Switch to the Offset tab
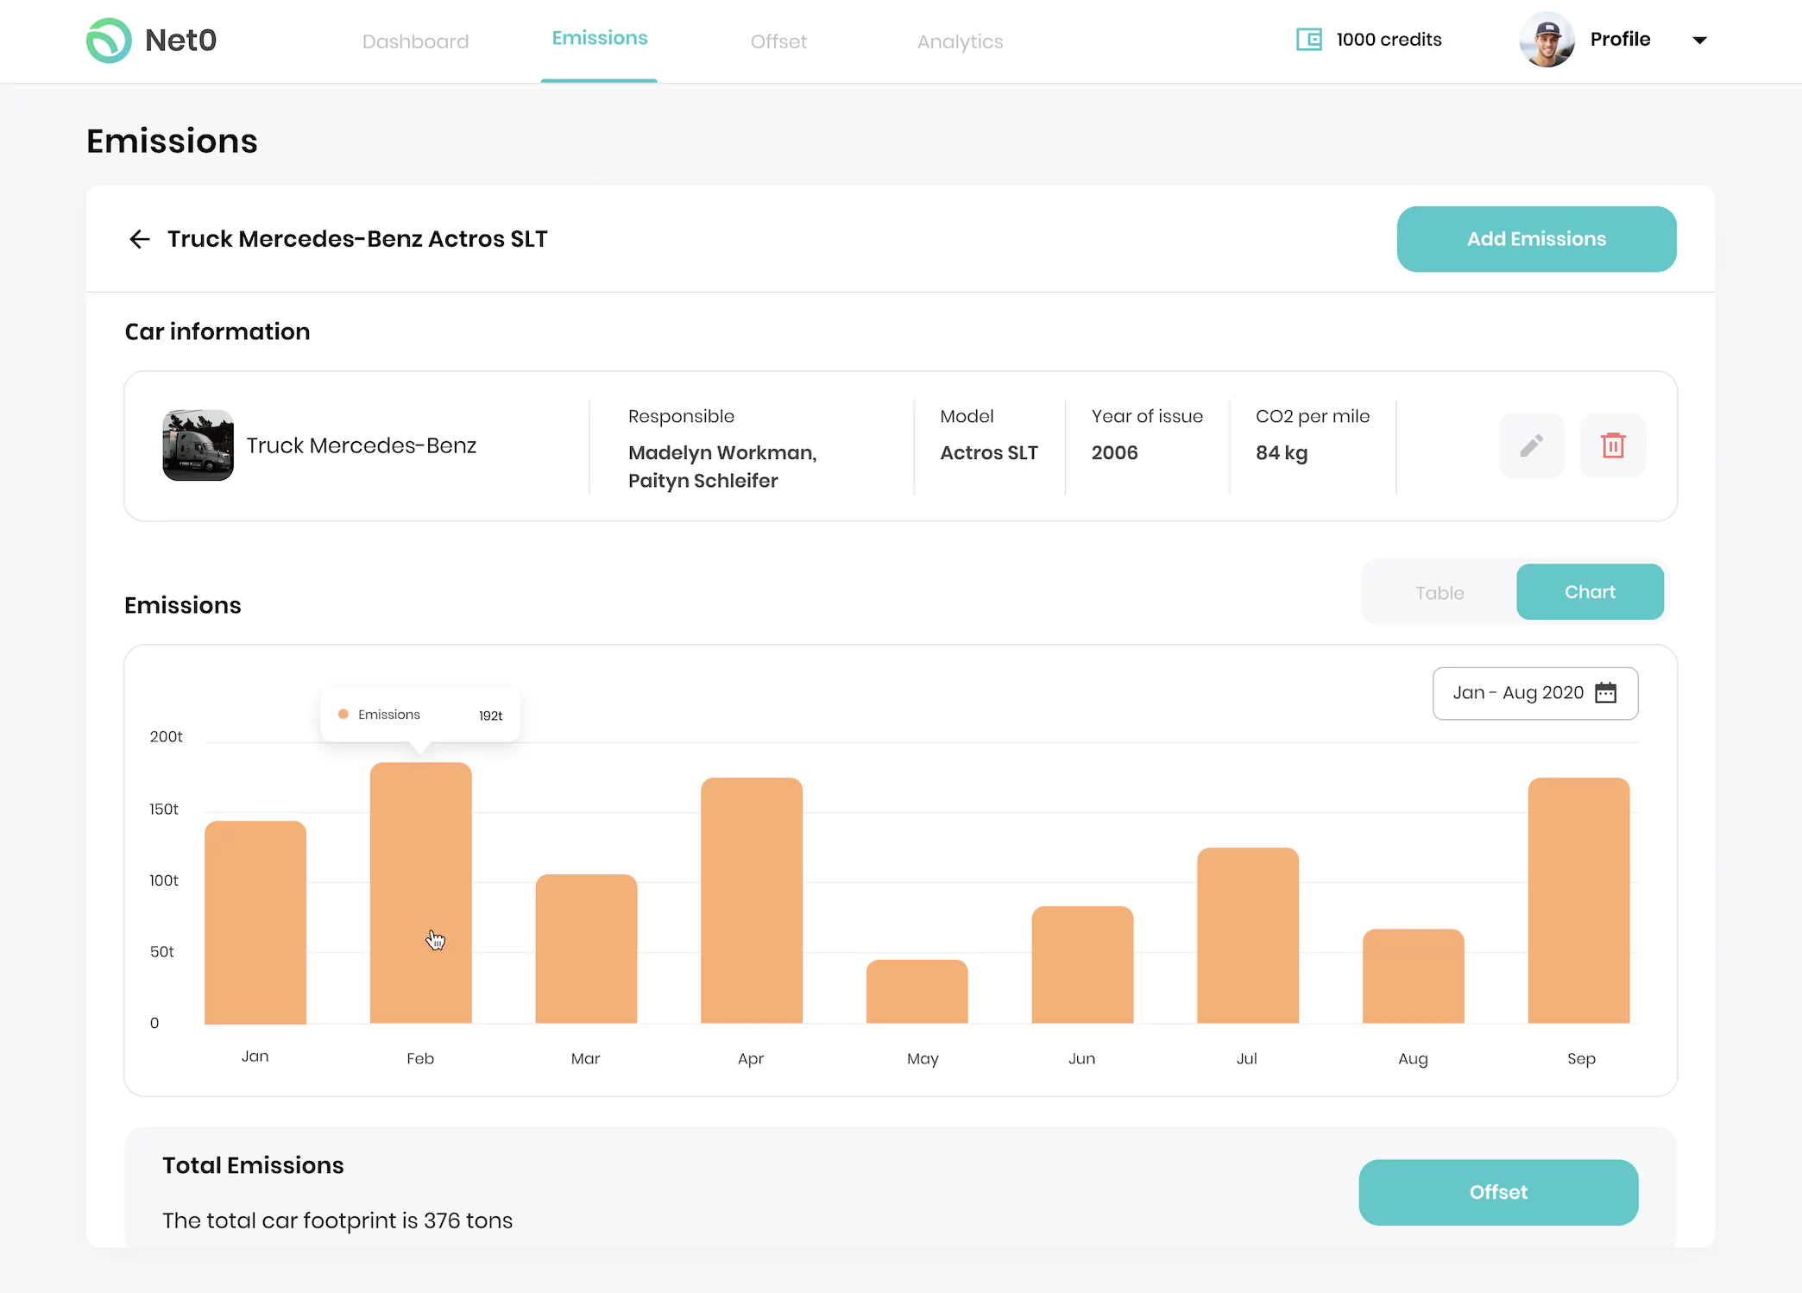The image size is (1802, 1293). (x=778, y=41)
